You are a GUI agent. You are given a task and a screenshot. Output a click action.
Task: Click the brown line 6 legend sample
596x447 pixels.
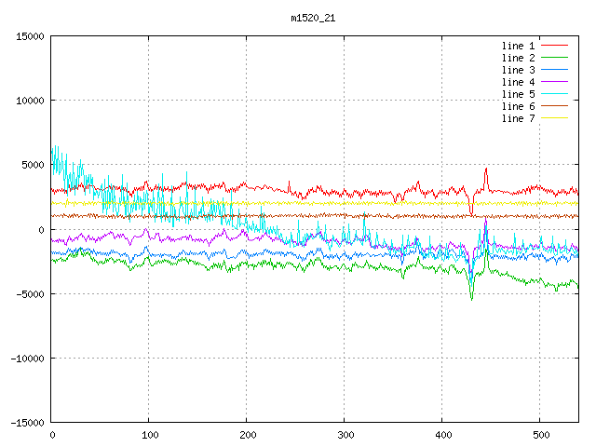(x=554, y=106)
